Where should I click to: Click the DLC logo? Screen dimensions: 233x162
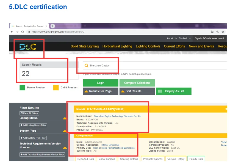28,47
